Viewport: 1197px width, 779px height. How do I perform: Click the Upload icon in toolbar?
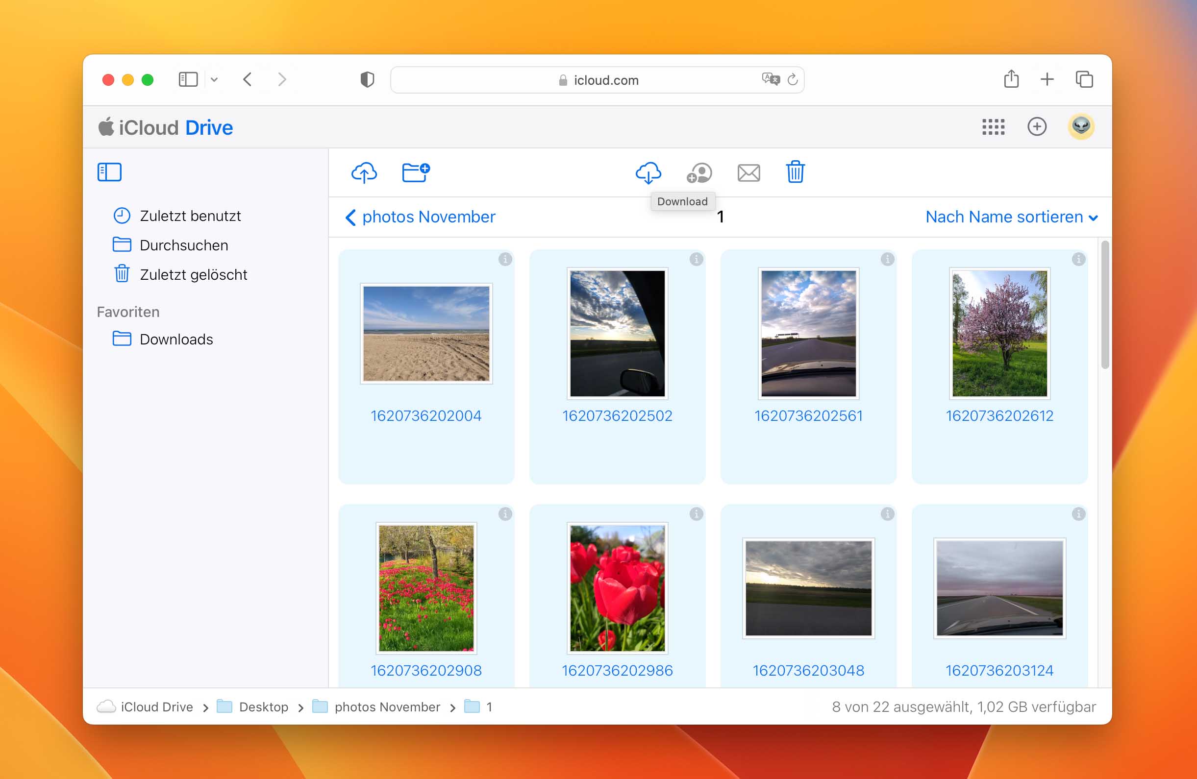[x=365, y=172]
